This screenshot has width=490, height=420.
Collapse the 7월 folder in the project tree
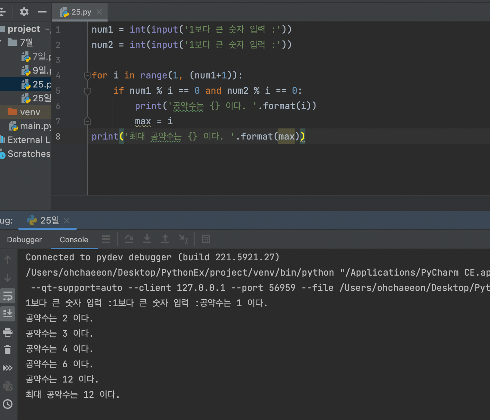(x=1, y=42)
